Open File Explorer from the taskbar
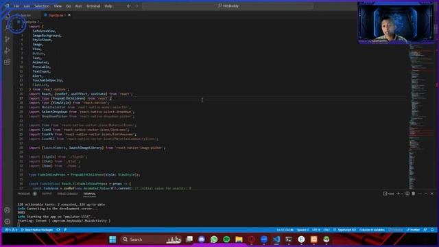This screenshot has height=247, width=439. [239, 239]
